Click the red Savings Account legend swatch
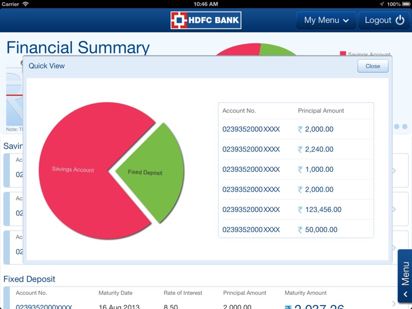412x309 pixels. click(x=343, y=54)
